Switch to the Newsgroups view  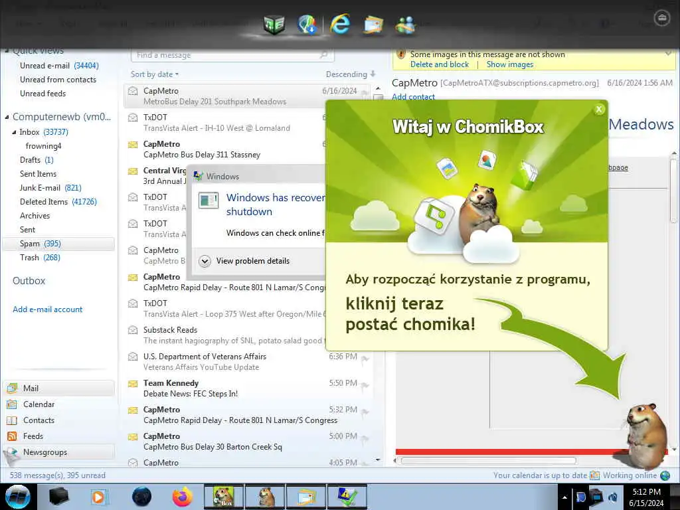(x=58, y=452)
